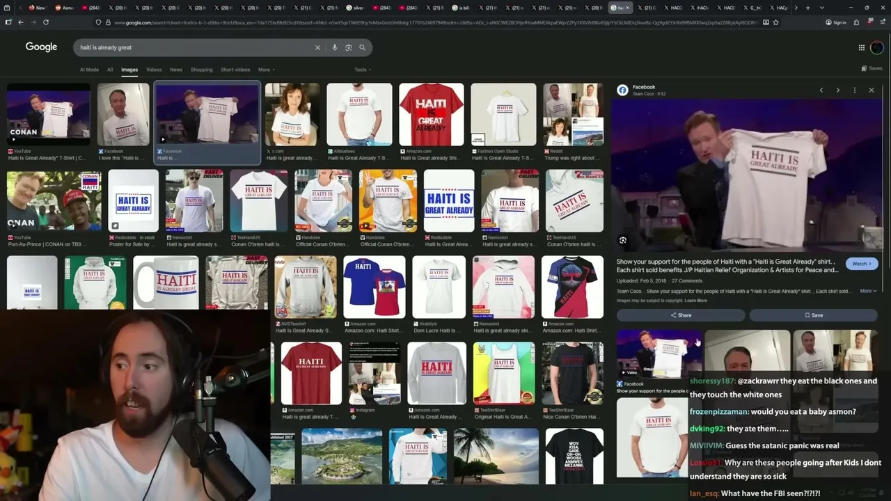
Task: Open the aerial island fortress photo
Action: [342, 456]
